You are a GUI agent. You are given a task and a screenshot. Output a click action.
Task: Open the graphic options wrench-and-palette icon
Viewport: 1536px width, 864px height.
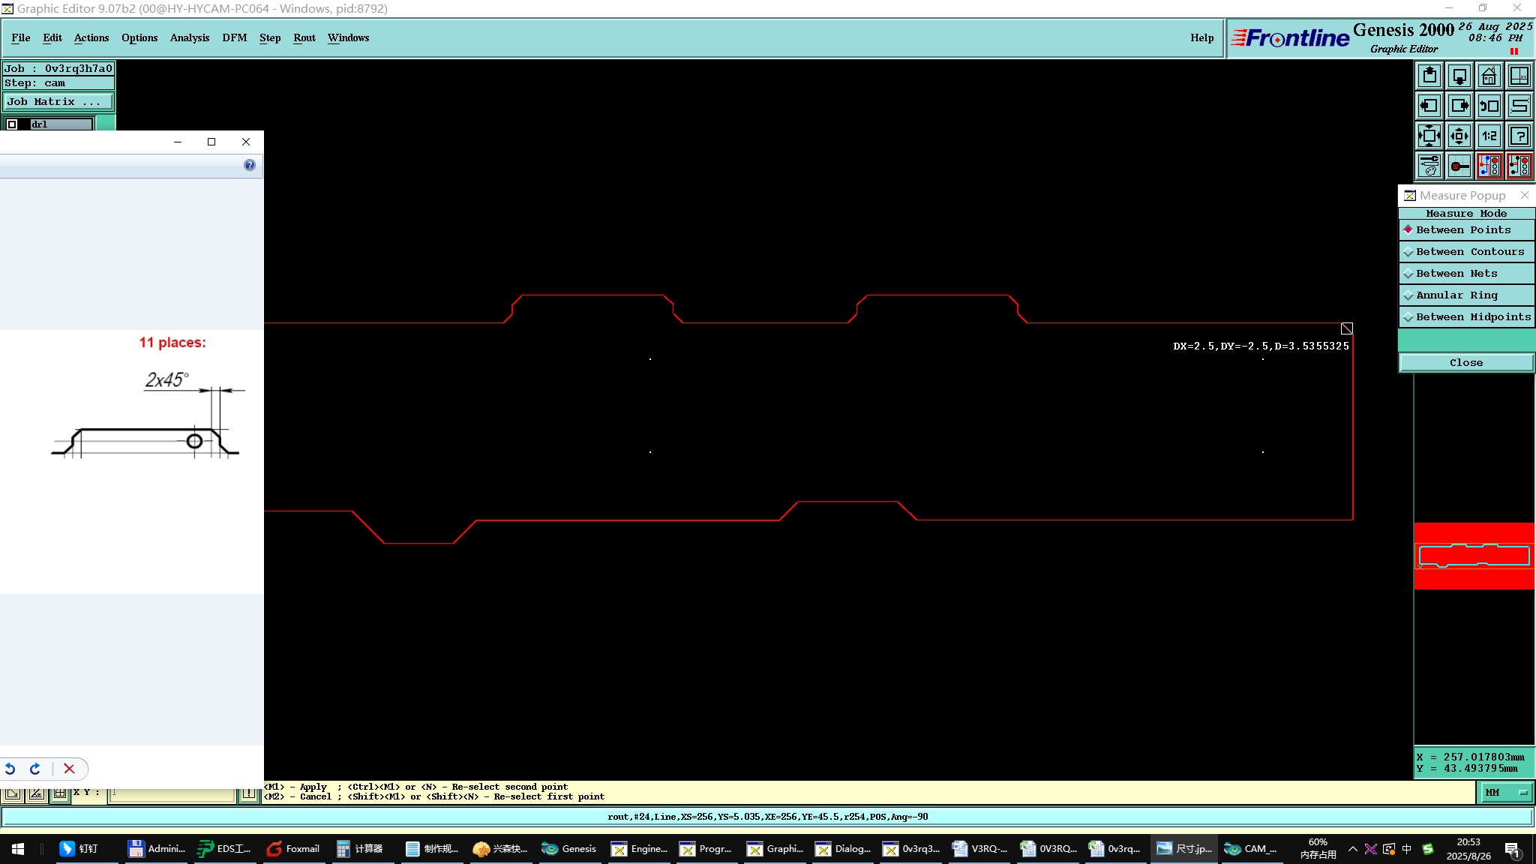pyautogui.click(x=1429, y=166)
